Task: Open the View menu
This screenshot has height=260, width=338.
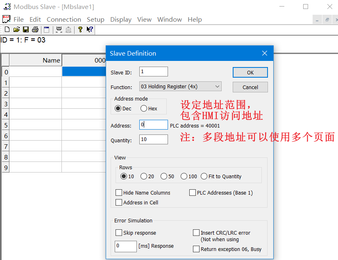Action: [144, 19]
